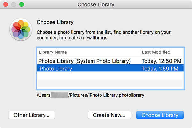Click the last empty gray list row
The width and height of the screenshot is (192, 128).
pos(110,83)
